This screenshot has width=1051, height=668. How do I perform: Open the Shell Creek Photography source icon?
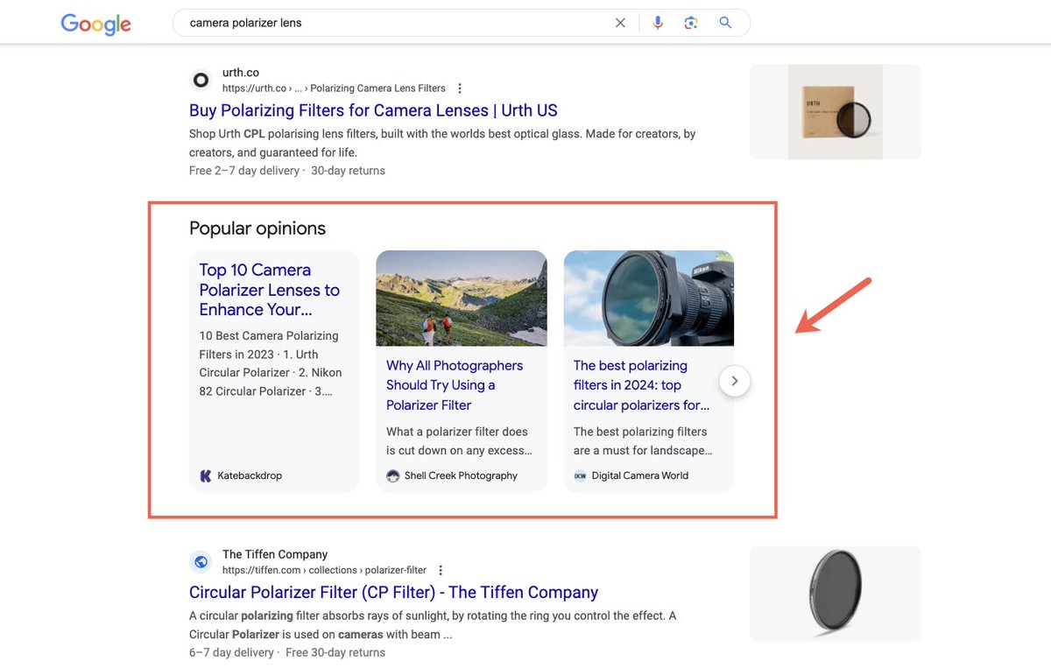393,476
